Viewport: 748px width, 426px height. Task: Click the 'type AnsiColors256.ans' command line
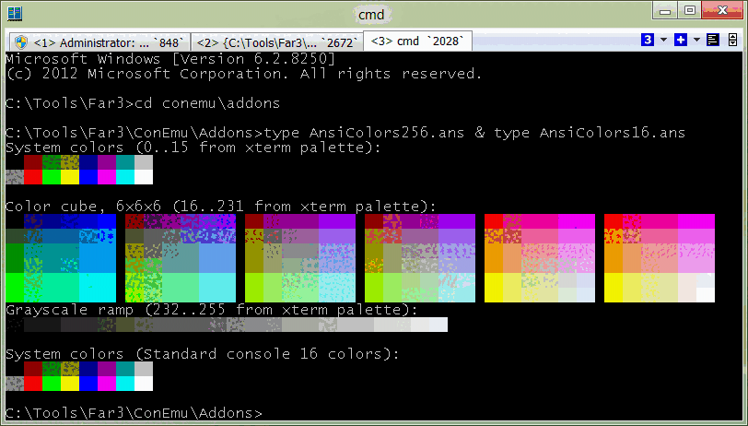(x=345, y=133)
